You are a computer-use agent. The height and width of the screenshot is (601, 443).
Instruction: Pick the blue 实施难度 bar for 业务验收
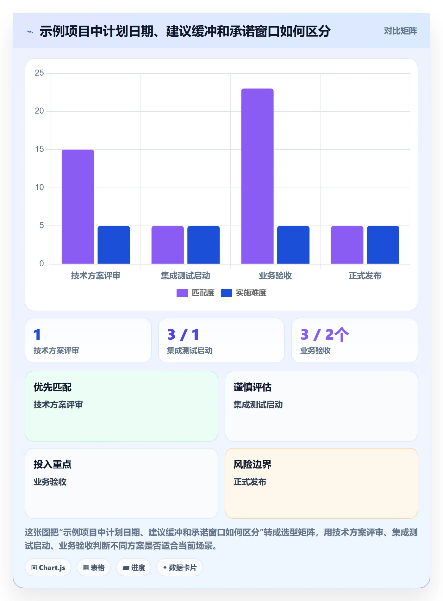pyautogui.click(x=293, y=245)
